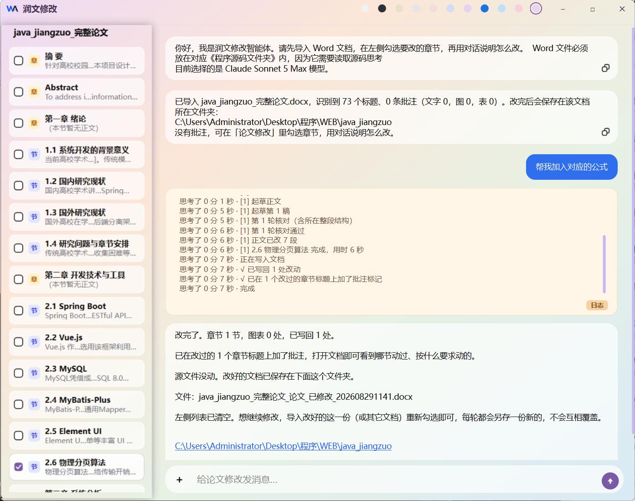Click the 节 badge on 2.4 MyBatis-Plus

point(34,404)
